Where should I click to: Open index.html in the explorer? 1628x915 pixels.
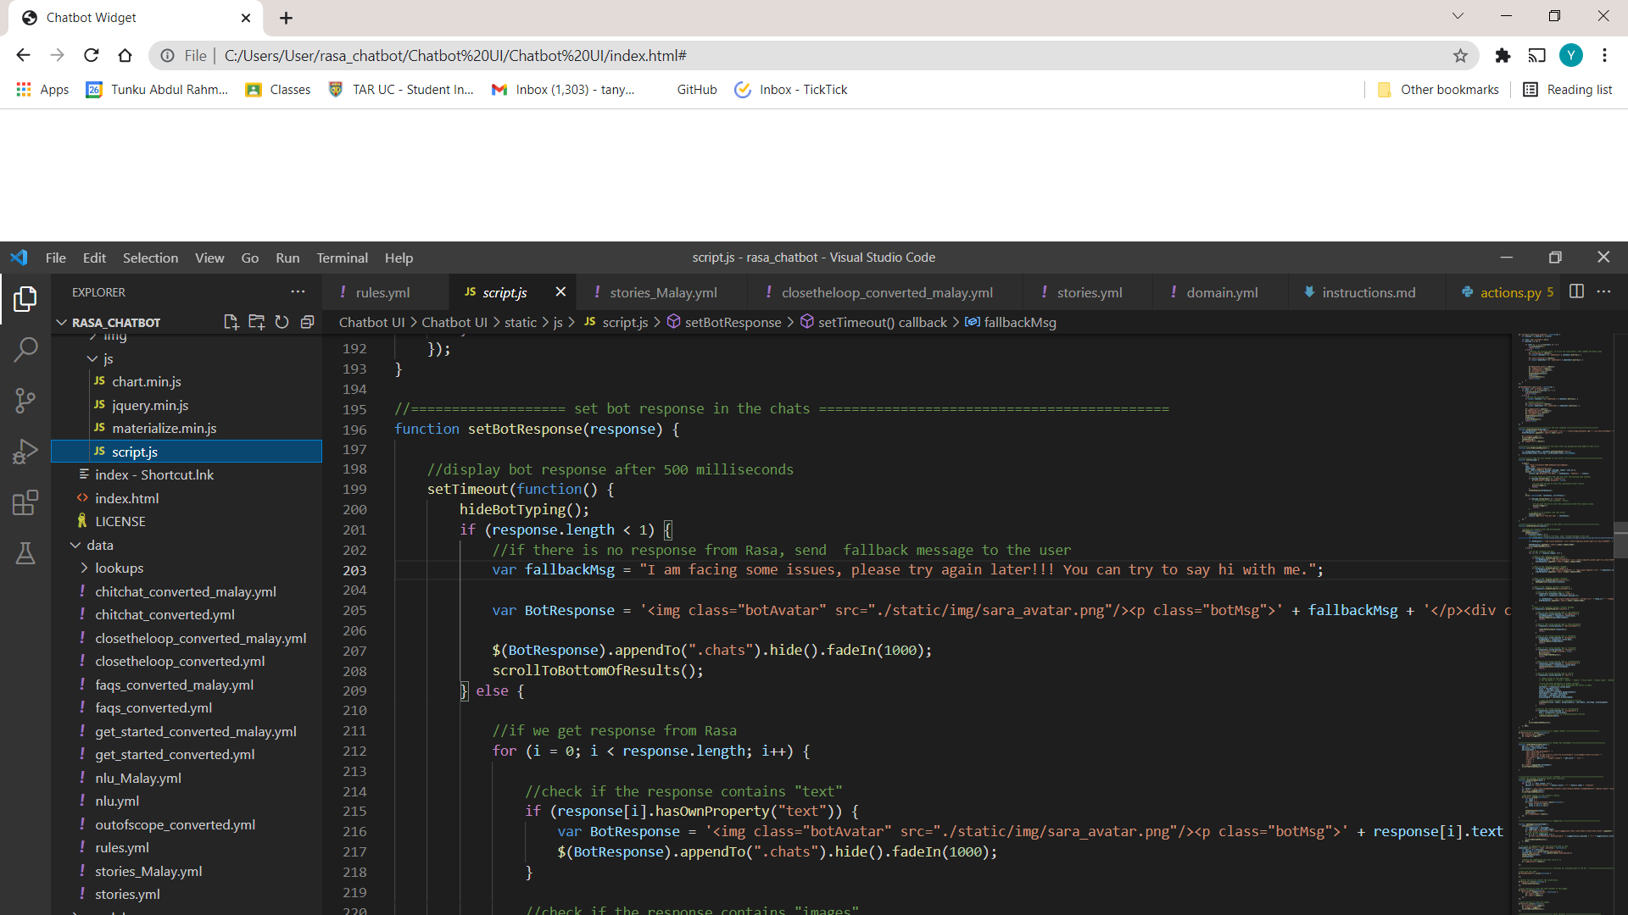[x=126, y=498]
